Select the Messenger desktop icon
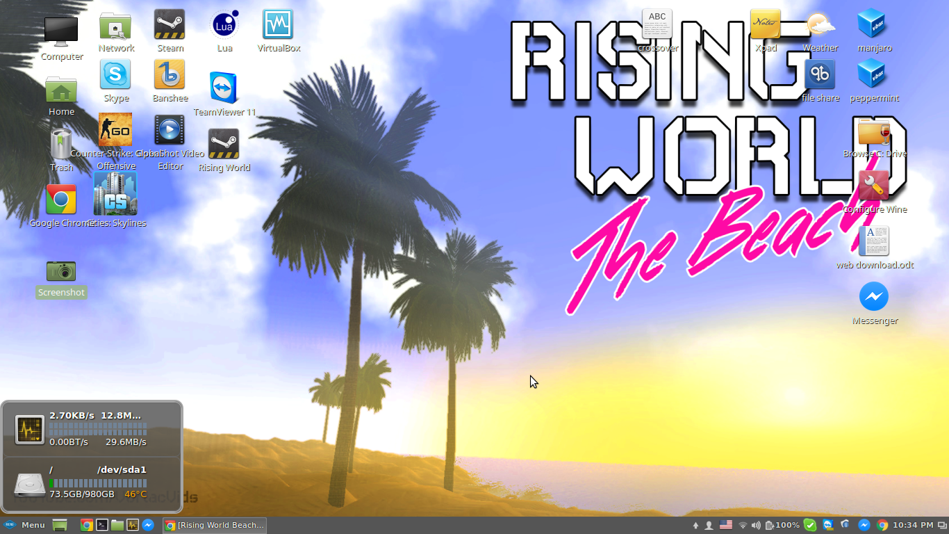Screen dimensions: 949x534 (874, 297)
